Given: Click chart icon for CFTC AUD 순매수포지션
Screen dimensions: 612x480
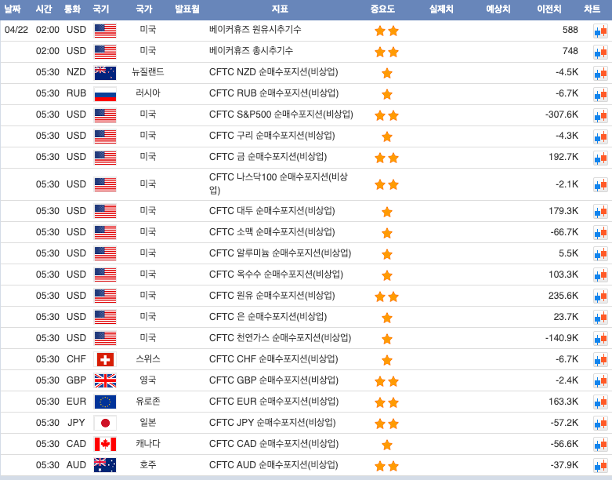Looking at the screenshot, I should (x=600, y=466).
